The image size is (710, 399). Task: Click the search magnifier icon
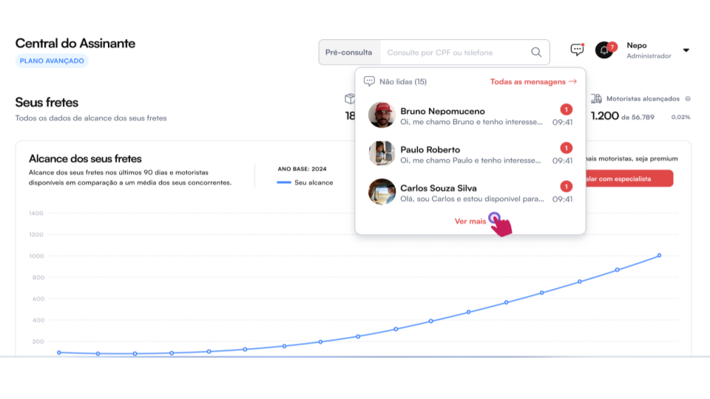[536, 52]
